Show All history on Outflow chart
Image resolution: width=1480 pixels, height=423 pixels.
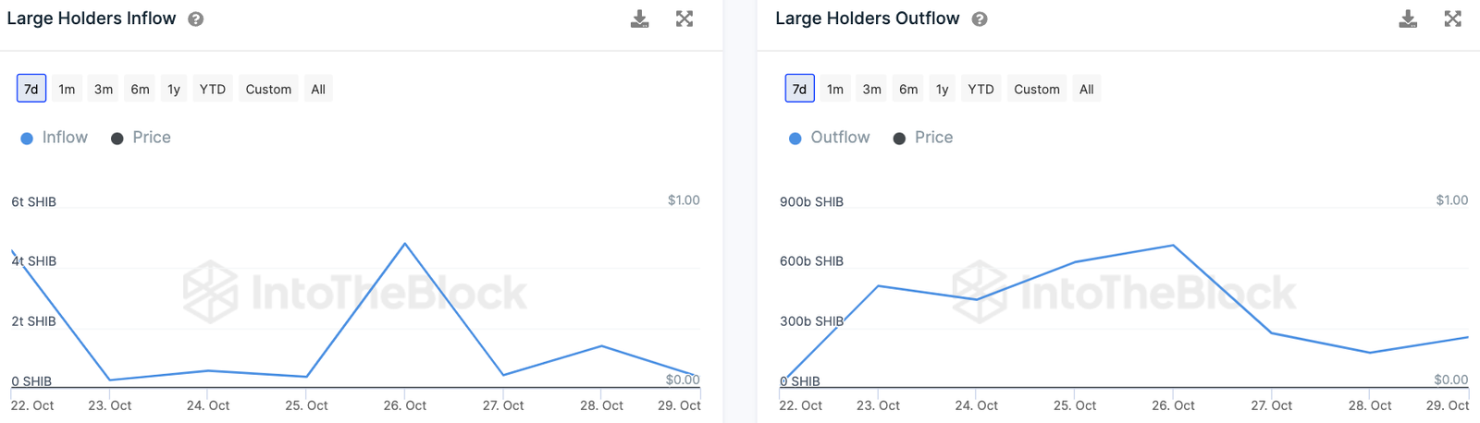pos(1086,90)
